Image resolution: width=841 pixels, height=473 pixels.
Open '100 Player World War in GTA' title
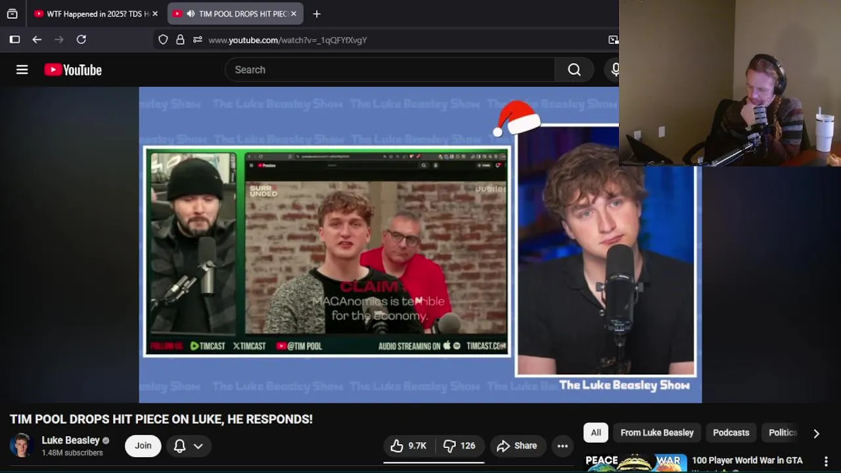747,461
